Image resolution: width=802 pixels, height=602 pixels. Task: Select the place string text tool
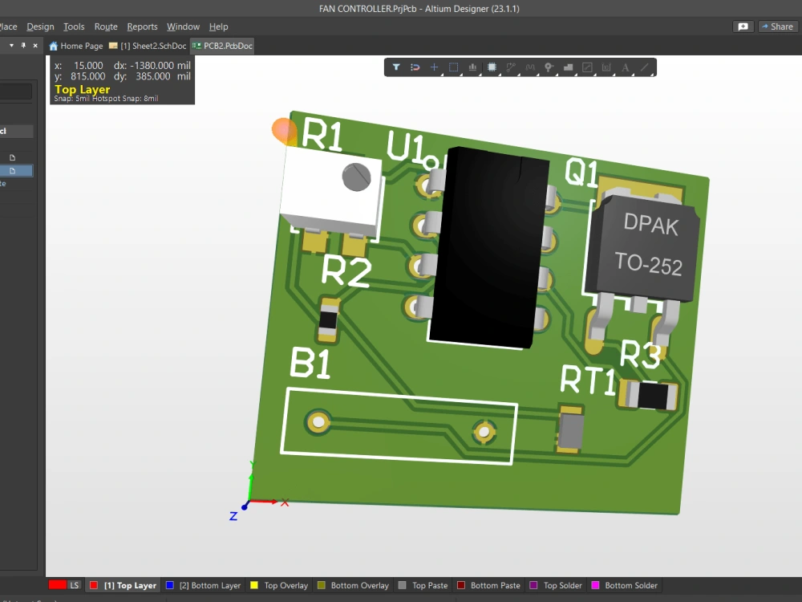625,67
